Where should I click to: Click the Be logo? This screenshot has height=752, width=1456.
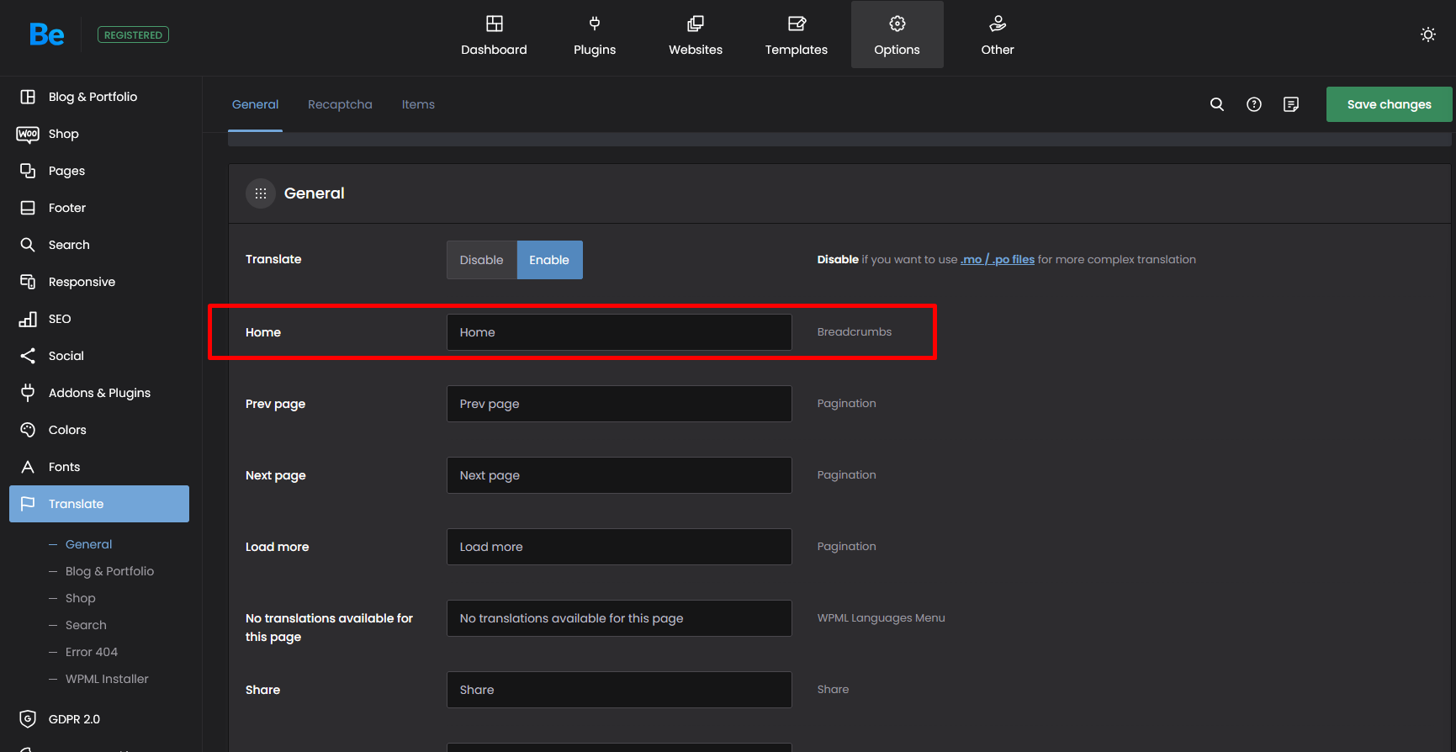coord(46,34)
